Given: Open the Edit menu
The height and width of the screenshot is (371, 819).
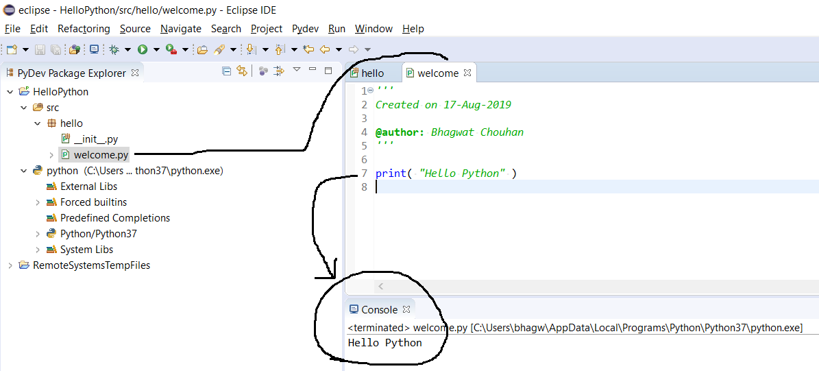Looking at the screenshot, I should (39, 29).
